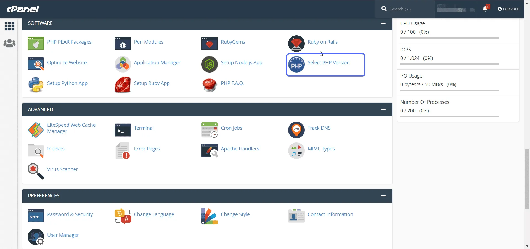
Task: Open the user management sidebar icon
Action: point(9,43)
